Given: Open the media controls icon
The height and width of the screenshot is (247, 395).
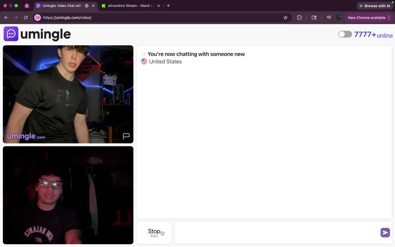Looking at the screenshot, I should (x=329, y=17).
